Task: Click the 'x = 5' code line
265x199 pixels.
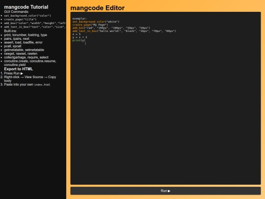Action: pyautogui.click(x=77, y=34)
